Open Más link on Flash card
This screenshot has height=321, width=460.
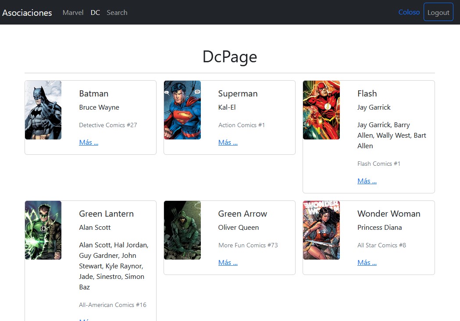click(367, 181)
